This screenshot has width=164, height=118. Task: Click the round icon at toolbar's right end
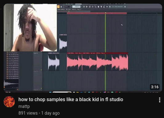pos(125,7)
